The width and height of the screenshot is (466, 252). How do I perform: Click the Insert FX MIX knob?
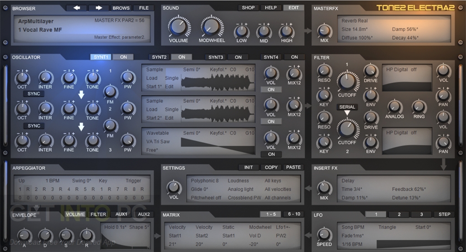tap(324, 188)
